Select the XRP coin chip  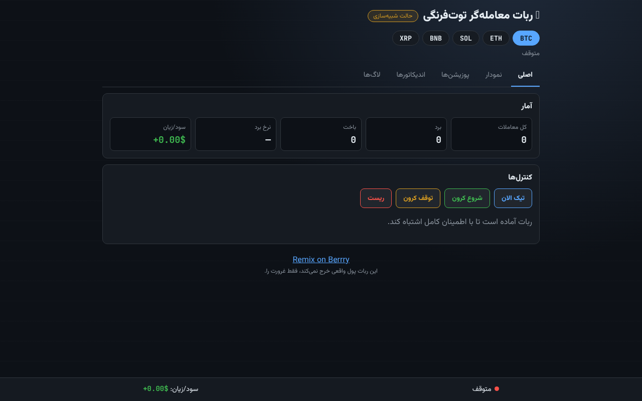tap(406, 38)
